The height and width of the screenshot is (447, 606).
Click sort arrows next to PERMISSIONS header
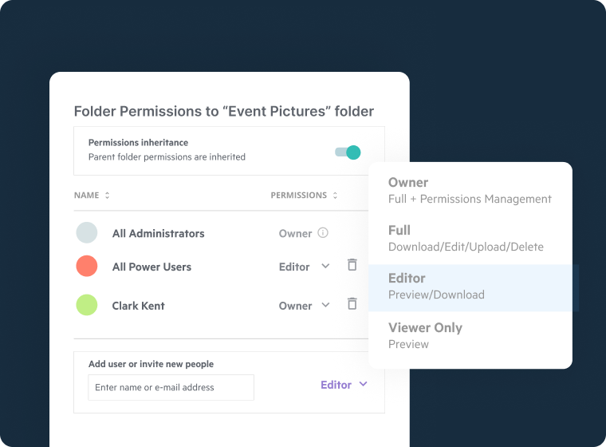click(x=335, y=196)
